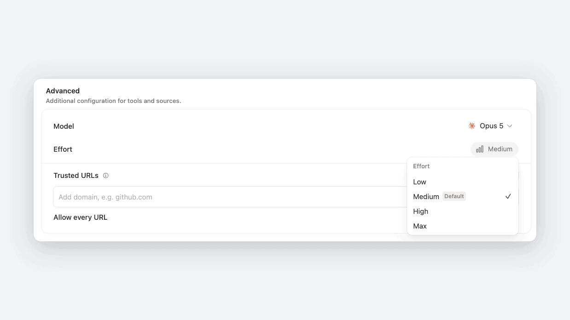Click the info icon beside Trusted URLs
This screenshot has height=320, width=570.
pyautogui.click(x=105, y=176)
